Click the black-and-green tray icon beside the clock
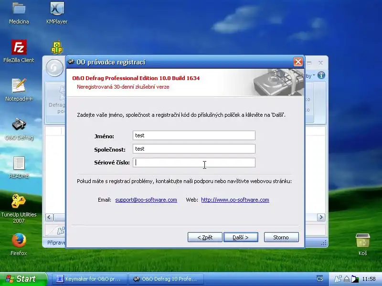This screenshot has height=286, width=382. [355, 279]
